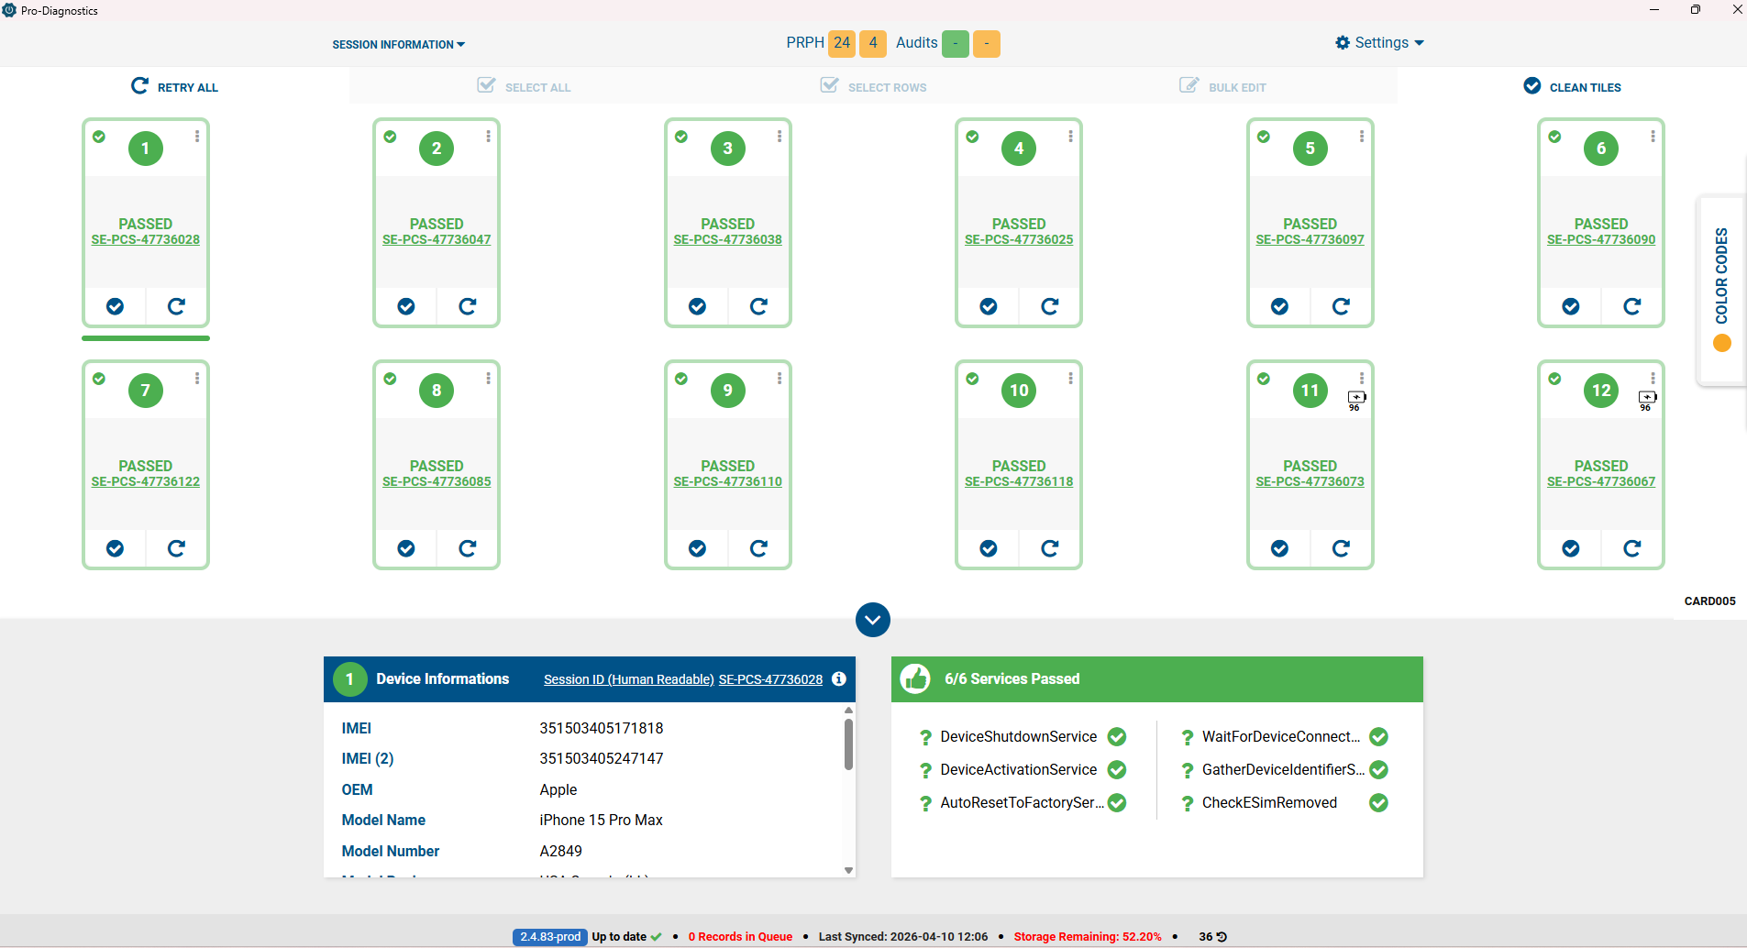Image resolution: width=1747 pixels, height=948 pixels.
Task: Click the verify checkmark icon on tile 5
Action: coord(1280,306)
